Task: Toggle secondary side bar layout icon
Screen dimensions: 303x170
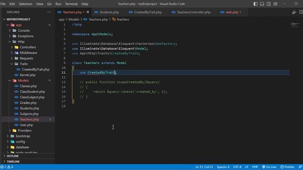Action: point(268,4)
